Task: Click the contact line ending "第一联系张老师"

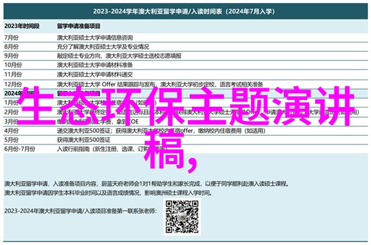Action: point(80,211)
